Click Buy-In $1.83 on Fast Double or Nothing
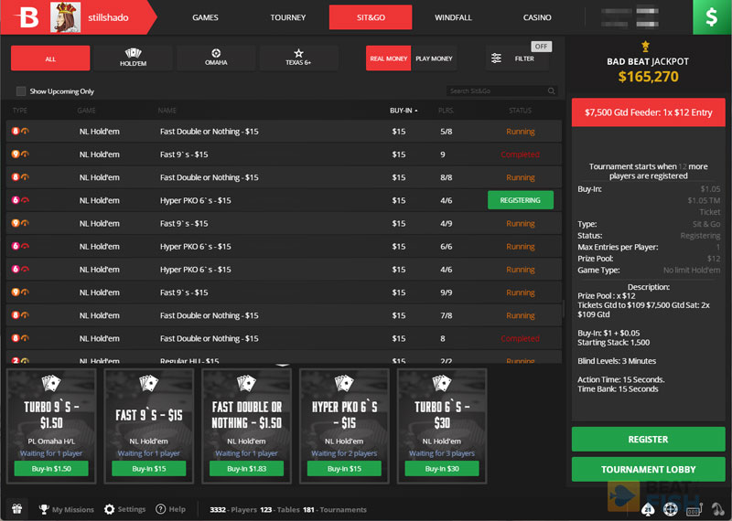Image resolution: width=732 pixels, height=521 pixels. [x=246, y=468]
